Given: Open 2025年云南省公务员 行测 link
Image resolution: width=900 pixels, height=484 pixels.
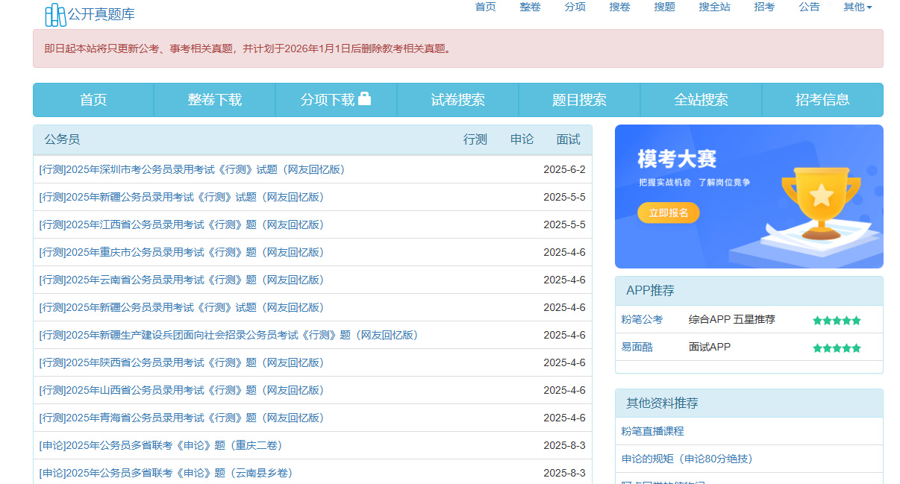Looking at the screenshot, I should (x=182, y=280).
